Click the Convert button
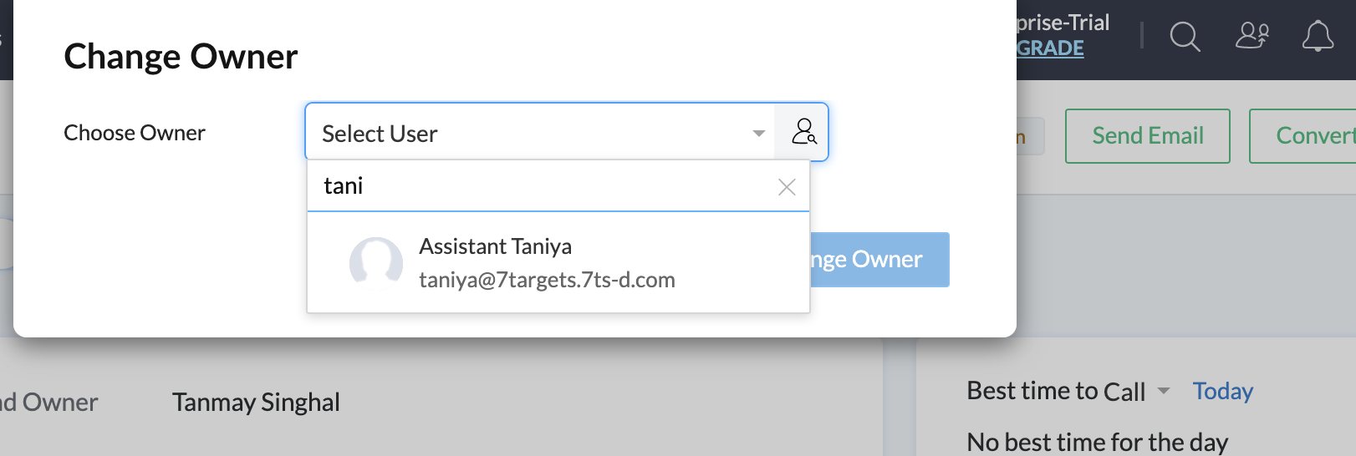This screenshot has height=456, width=1356. (x=1302, y=135)
